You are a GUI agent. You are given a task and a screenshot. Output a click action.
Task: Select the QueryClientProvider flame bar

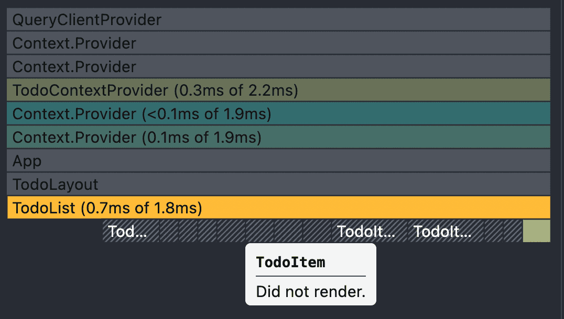click(278, 19)
